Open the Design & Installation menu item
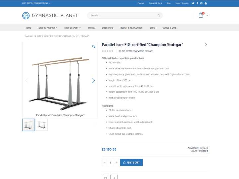 coord(131,28)
